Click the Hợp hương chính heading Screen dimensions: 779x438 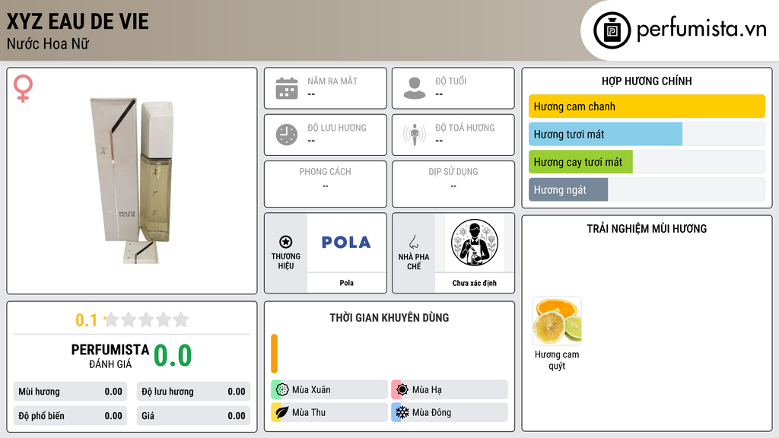[x=647, y=81]
